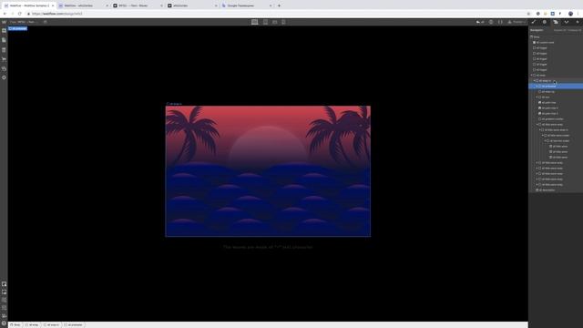Click the Webflow W logo menu
The width and height of the screenshot is (583, 328).
click(x=4, y=22)
